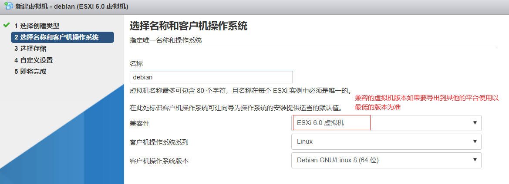Focus the 名称 input containing debian
The image size is (509, 184).
click(211, 77)
